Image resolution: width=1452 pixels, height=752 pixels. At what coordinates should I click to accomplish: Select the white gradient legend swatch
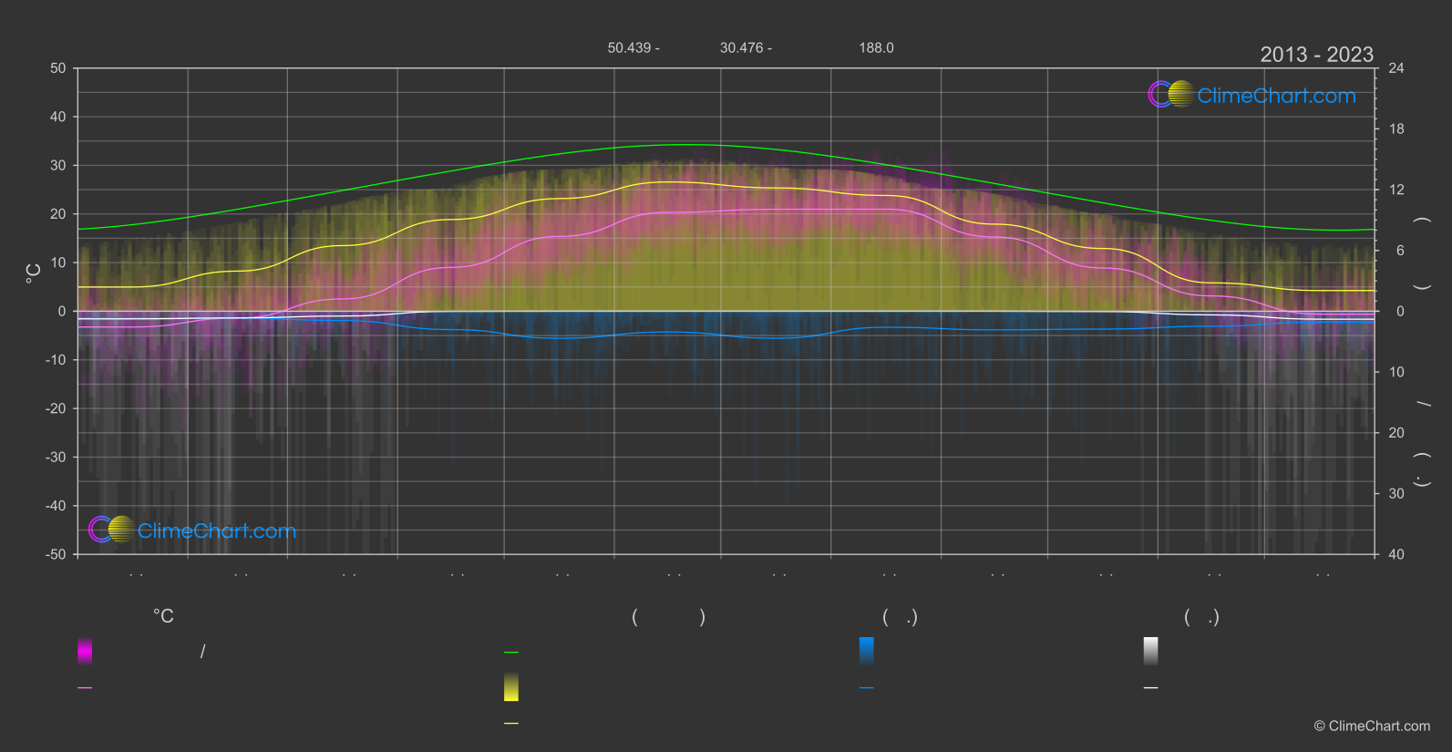[1151, 651]
